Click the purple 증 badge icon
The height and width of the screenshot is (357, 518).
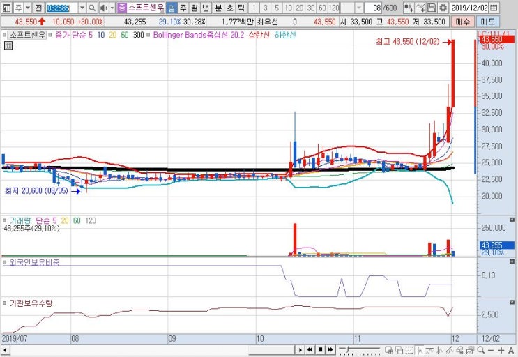122,8
